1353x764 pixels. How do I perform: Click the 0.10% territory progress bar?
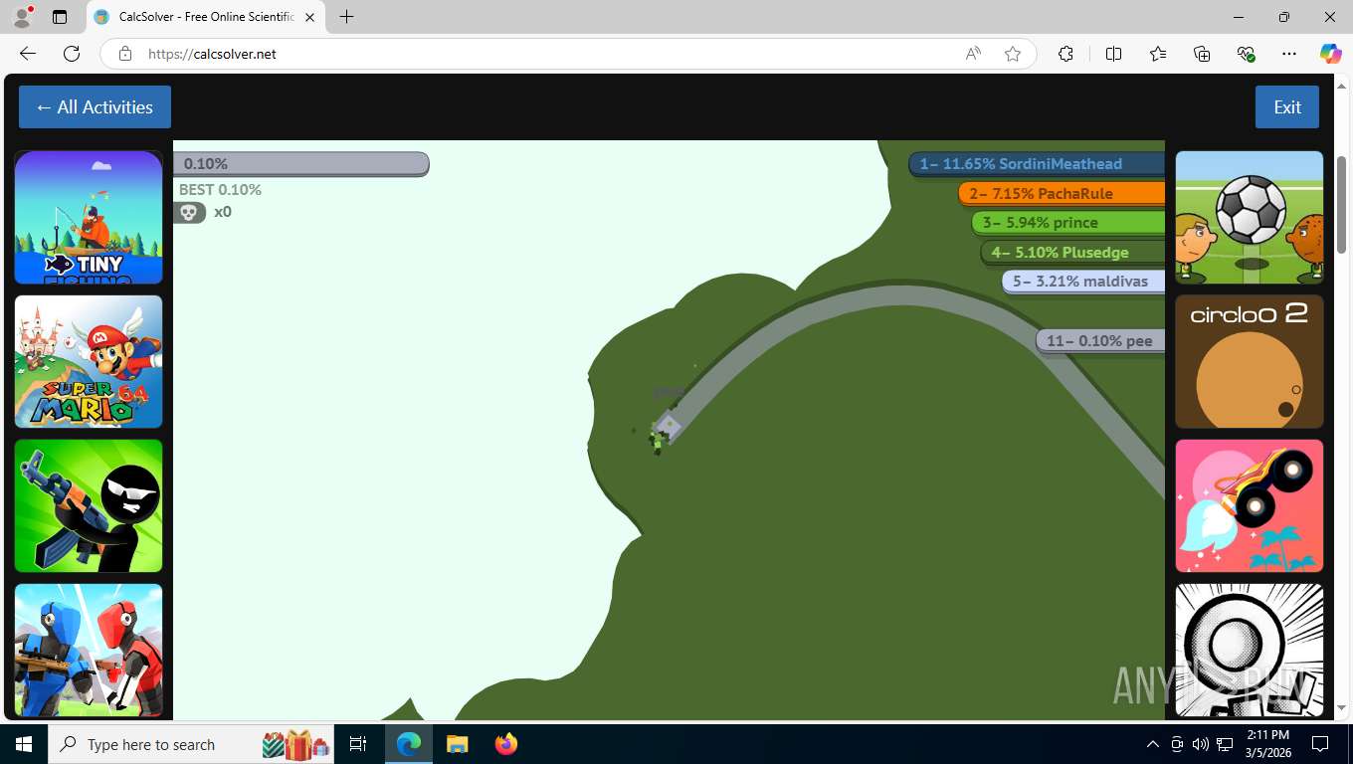(x=300, y=164)
